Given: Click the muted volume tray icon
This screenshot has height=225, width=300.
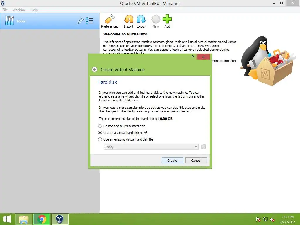Looking at the screenshot, I should click(x=272, y=219).
